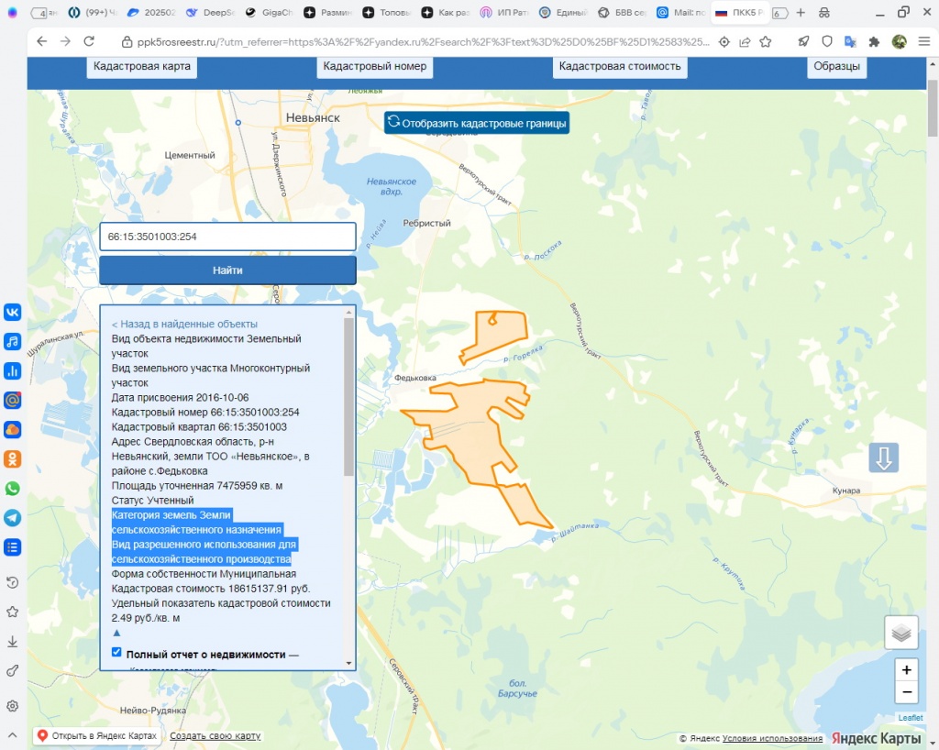Open the "Кадастровая стоимость" menu item
The width and height of the screenshot is (939, 750).
click(x=620, y=67)
